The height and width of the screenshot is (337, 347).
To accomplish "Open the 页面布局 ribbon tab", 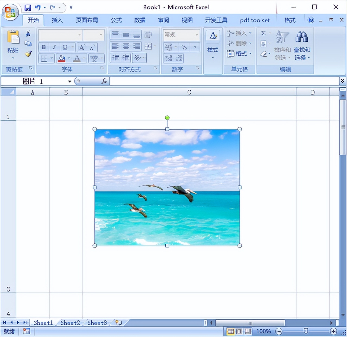I will tap(87, 20).
